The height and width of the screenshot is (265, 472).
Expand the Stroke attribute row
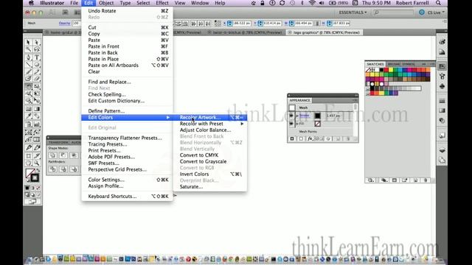(x=297, y=116)
